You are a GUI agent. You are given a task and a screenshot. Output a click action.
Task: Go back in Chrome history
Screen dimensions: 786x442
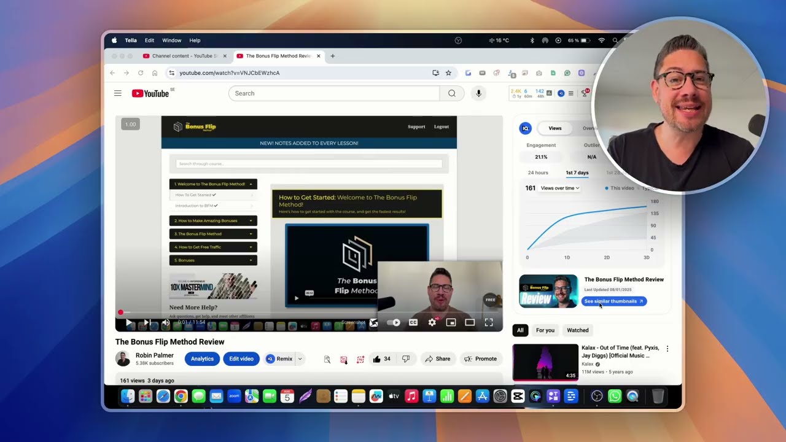click(x=112, y=72)
